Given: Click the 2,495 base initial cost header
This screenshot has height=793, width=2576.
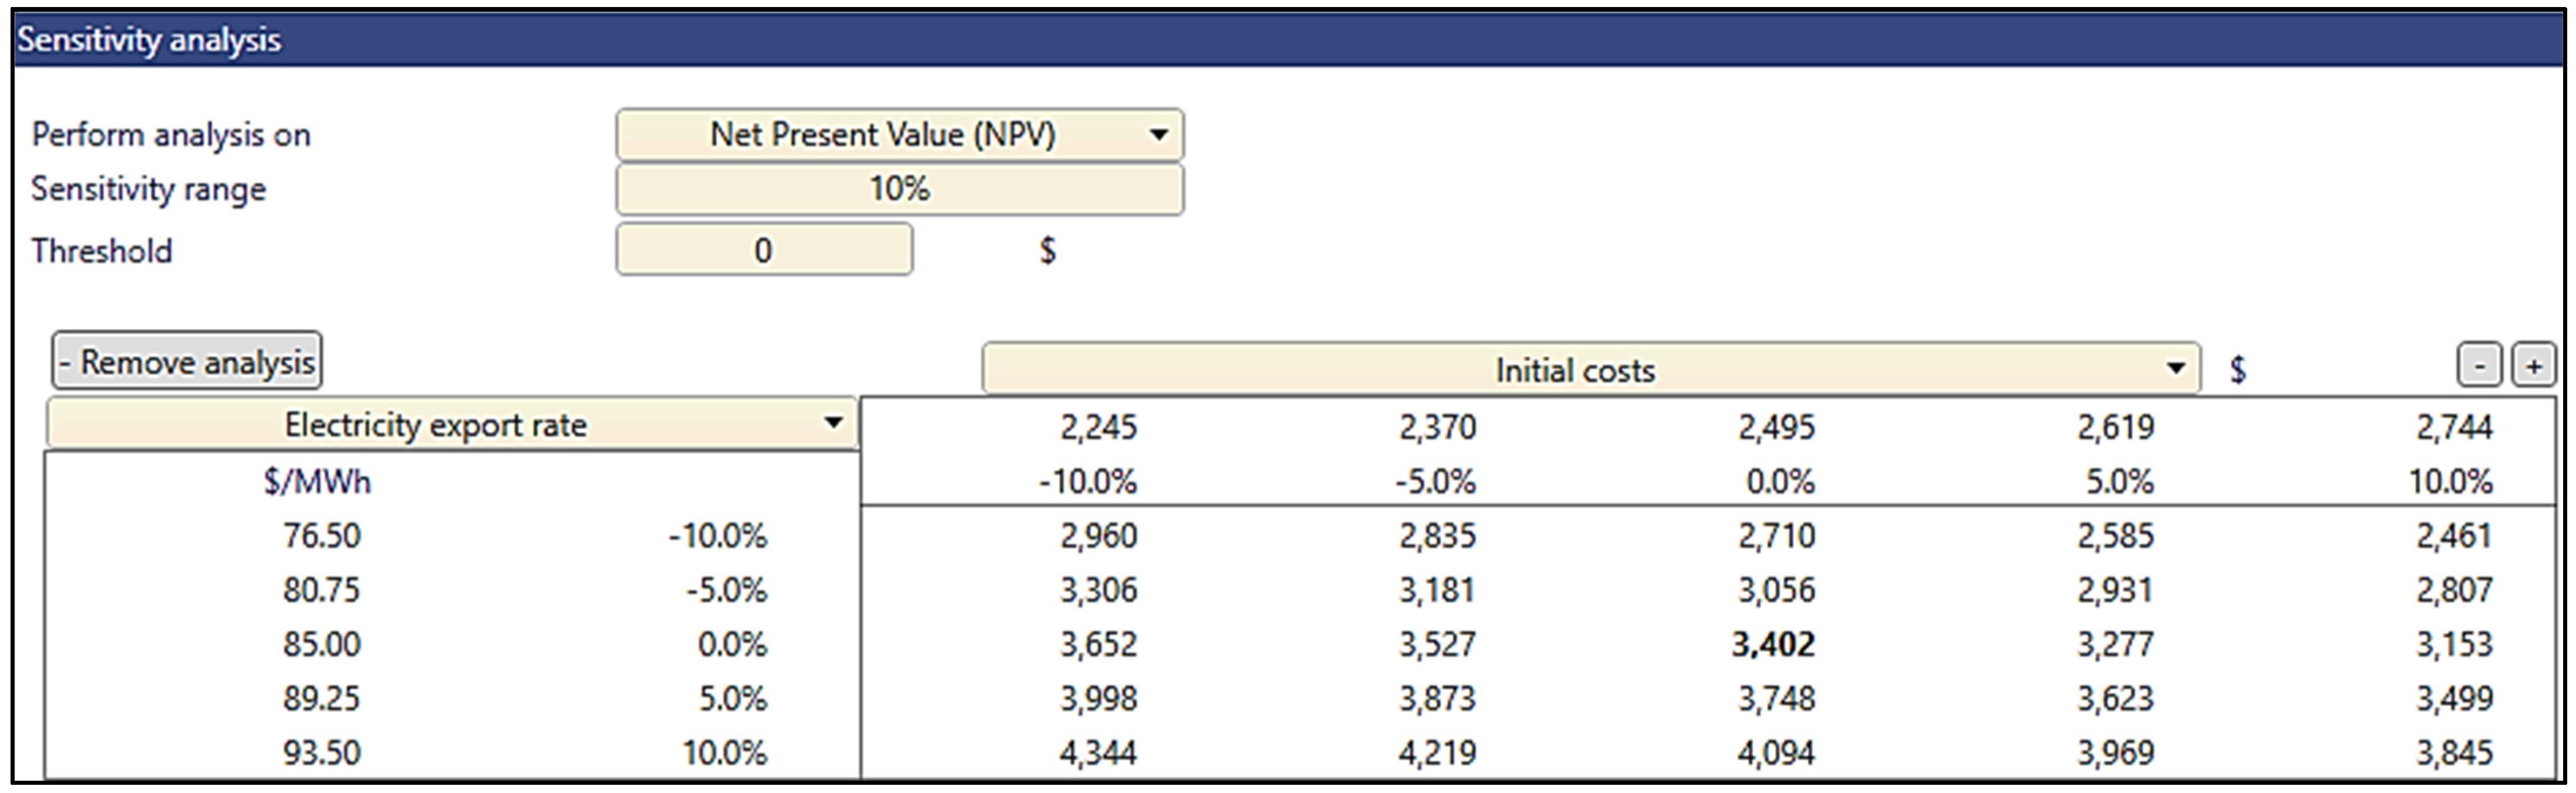Looking at the screenshot, I should 1776,428.
